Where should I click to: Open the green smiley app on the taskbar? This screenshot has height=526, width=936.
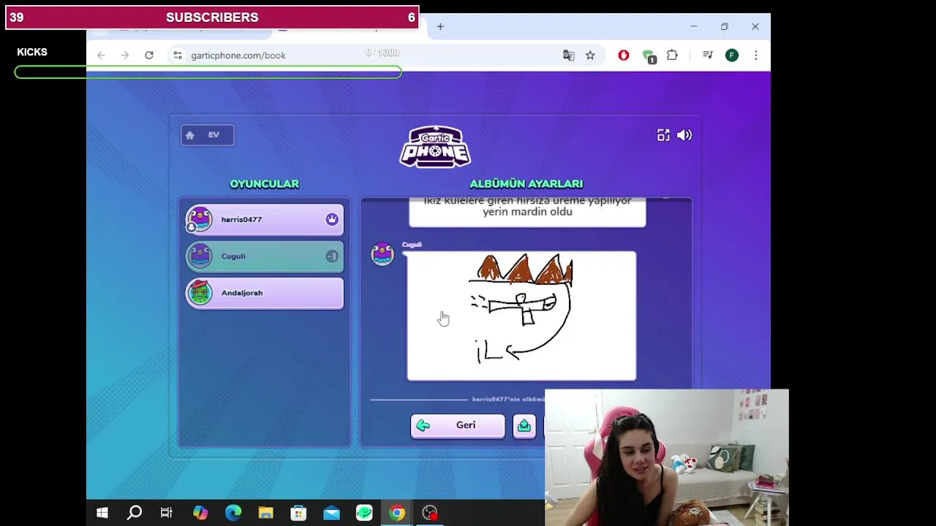(364, 513)
